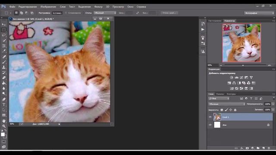Toggle layer filtering switch in Layers panel
This screenshot has height=155, width=276.
[x=274, y=99]
